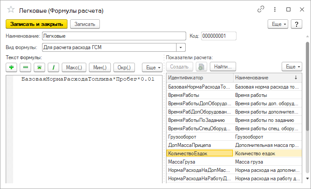Insert minus operator into formula
Viewport: 311px width, 189px height.
(x=25, y=67)
